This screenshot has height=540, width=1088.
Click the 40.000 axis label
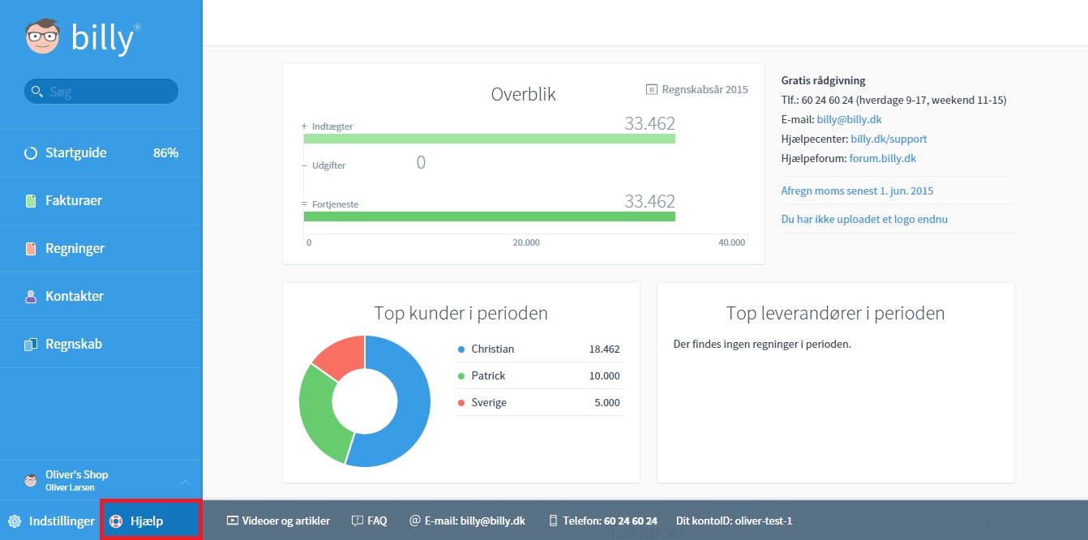click(731, 242)
